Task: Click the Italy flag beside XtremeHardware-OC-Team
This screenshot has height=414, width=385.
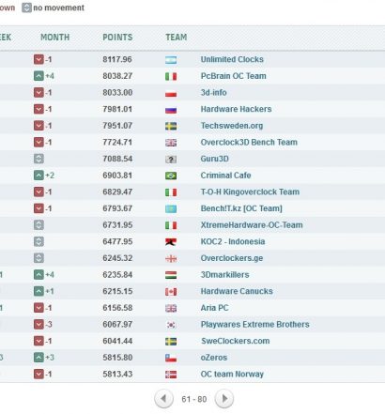Action: point(171,226)
